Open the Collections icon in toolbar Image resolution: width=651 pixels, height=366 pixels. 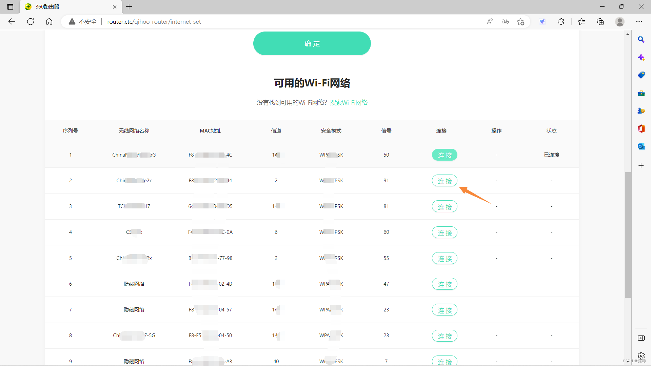pos(600,22)
